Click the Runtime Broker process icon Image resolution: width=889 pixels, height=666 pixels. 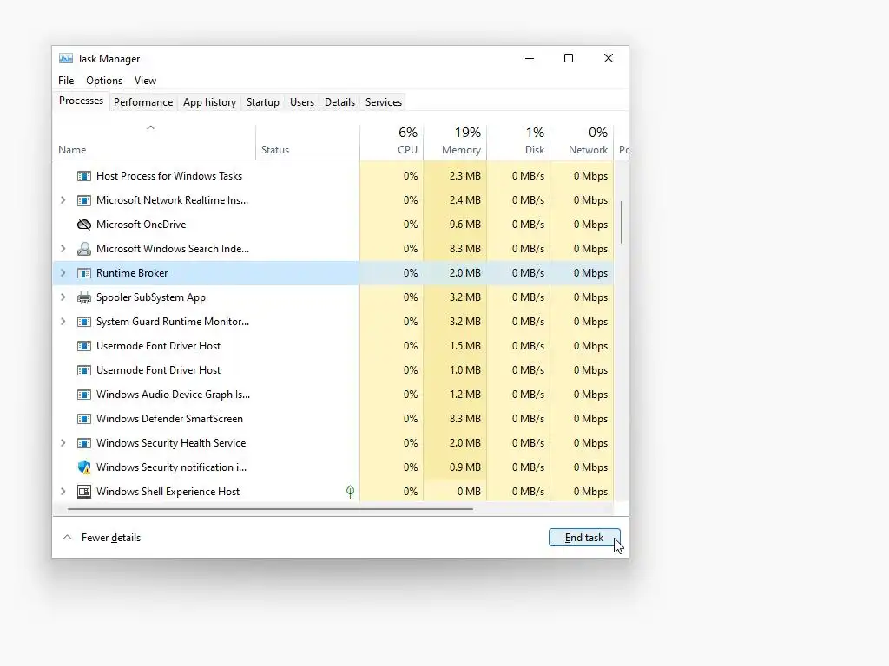pos(84,273)
